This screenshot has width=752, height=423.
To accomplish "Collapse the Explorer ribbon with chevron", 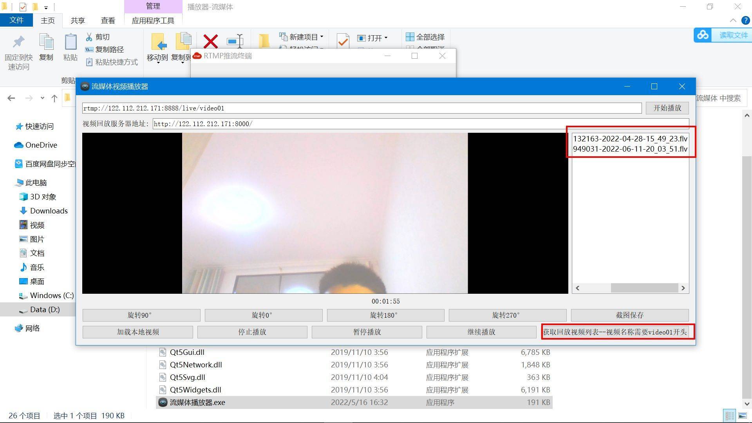I will (733, 20).
